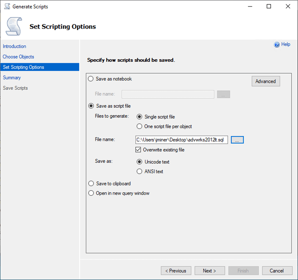Click the Previous button
This screenshot has width=298, height=280.
tap(176, 271)
